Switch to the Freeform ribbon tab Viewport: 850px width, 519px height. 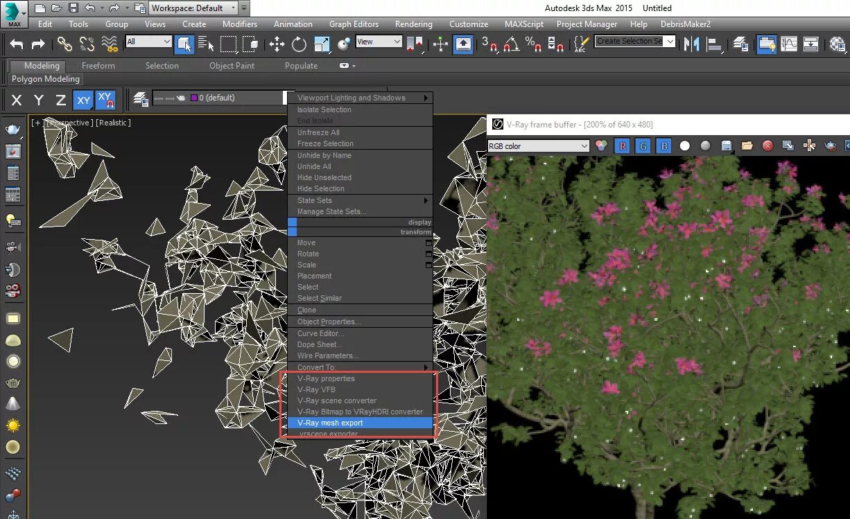tap(98, 66)
